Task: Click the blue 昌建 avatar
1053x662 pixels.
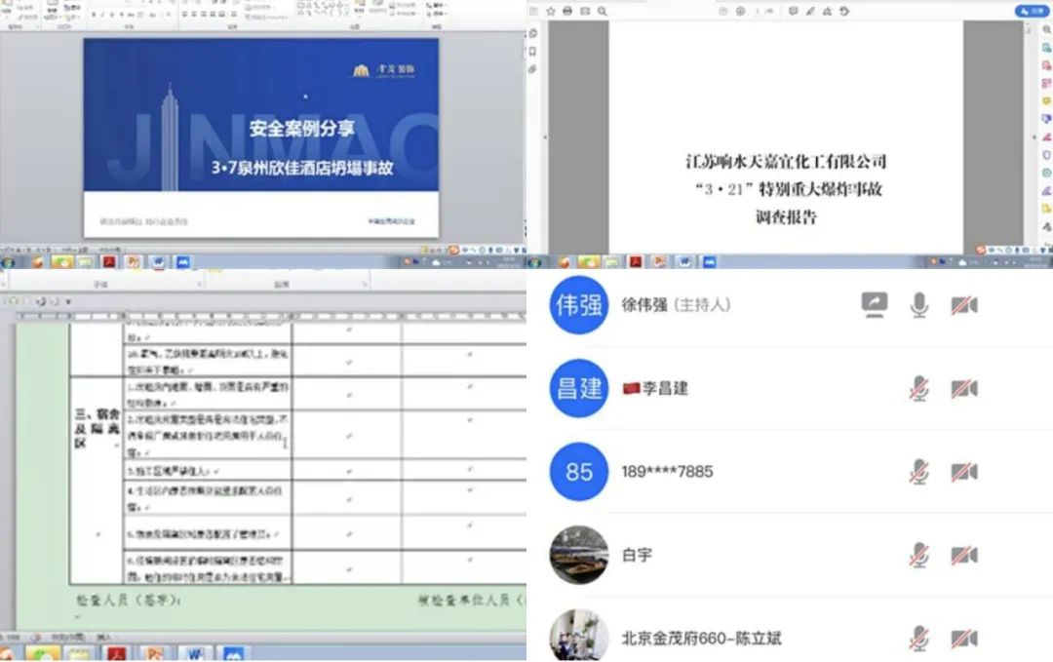Action: (x=579, y=388)
